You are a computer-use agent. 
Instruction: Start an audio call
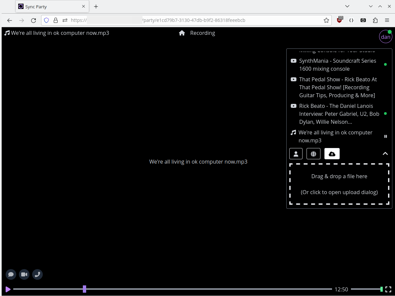tap(37, 274)
